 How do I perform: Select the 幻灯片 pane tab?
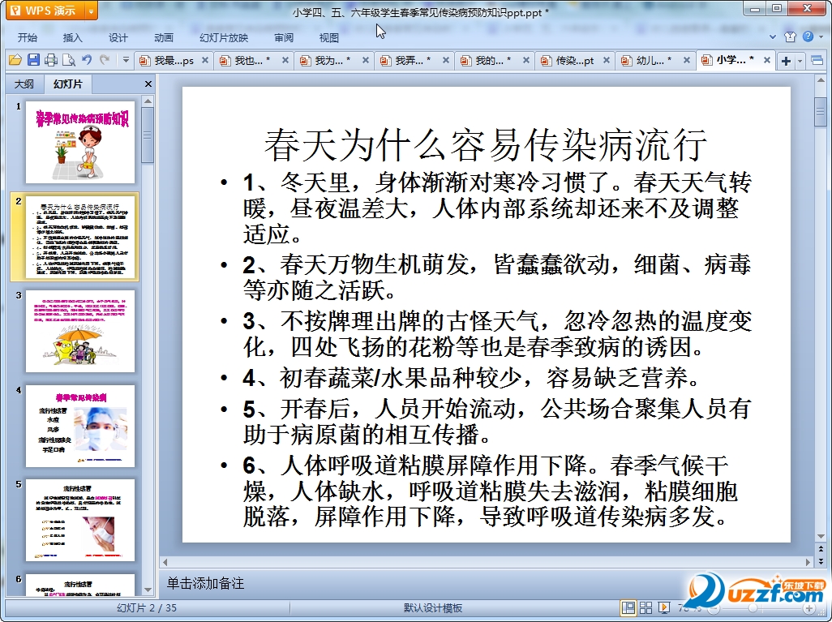pos(68,84)
